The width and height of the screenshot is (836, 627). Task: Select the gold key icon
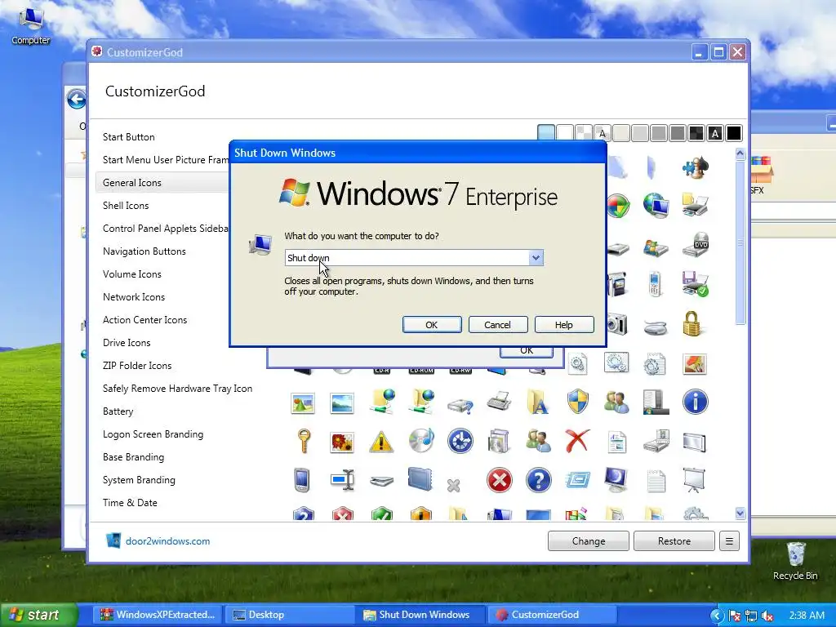[304, 441]
